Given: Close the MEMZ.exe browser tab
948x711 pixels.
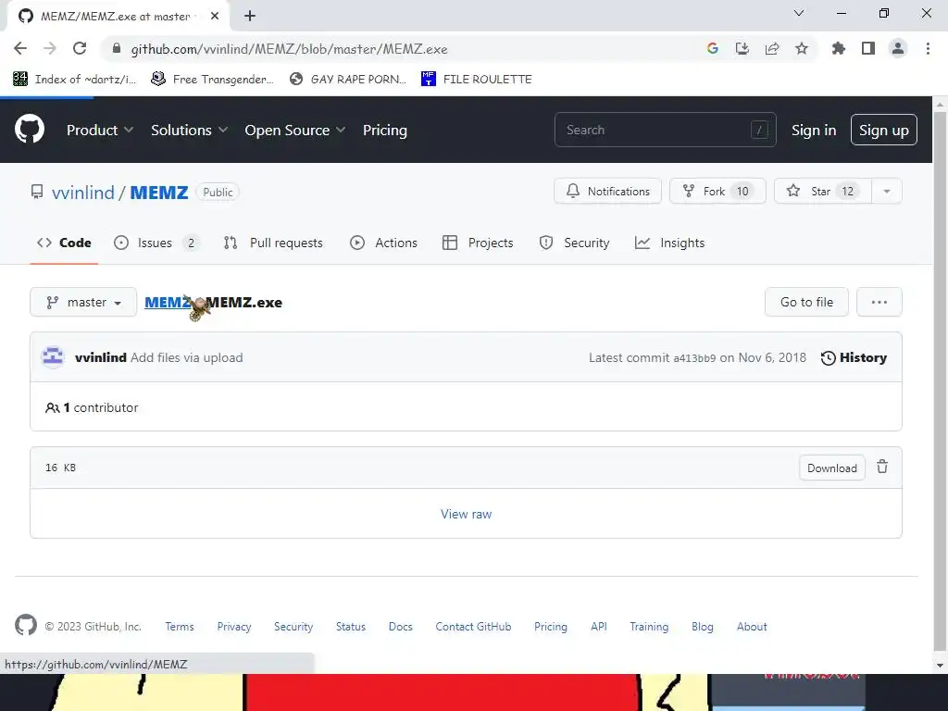Looking at the screenshot, I should click(x=215, y=16).
